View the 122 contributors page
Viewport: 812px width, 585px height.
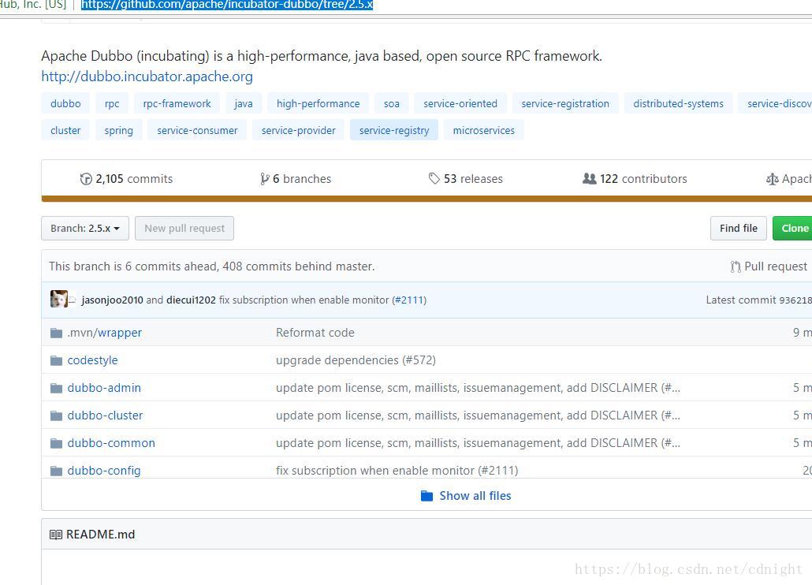[x=635, y=179]
